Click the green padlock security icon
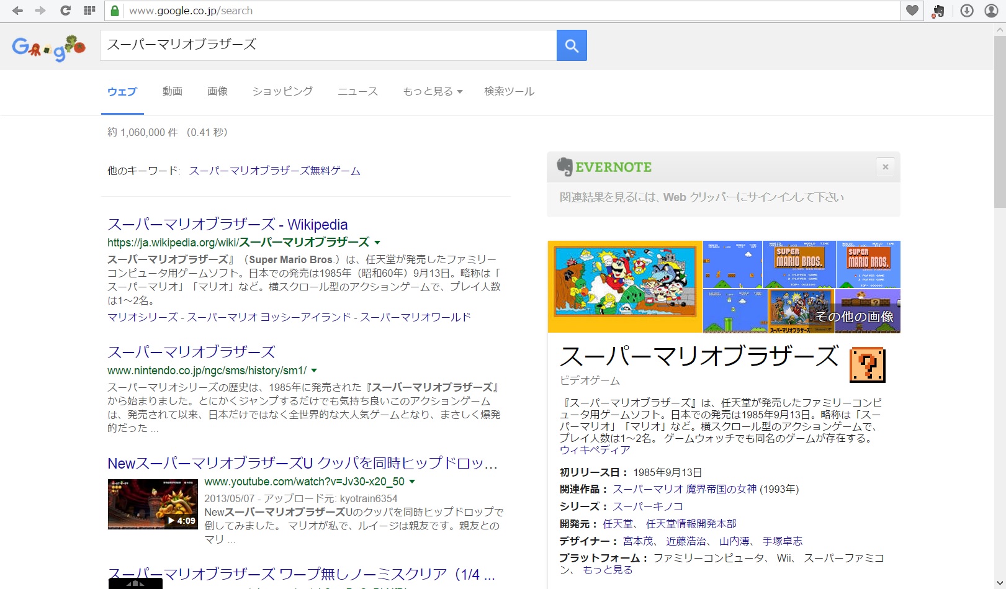 click(x=114, y=11)
